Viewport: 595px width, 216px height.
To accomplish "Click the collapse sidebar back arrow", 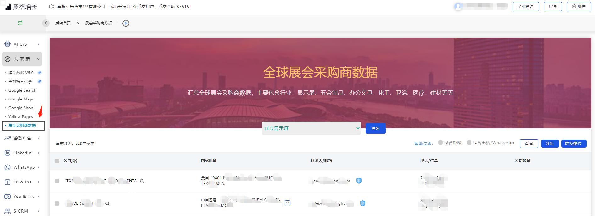I will point(46,23).
